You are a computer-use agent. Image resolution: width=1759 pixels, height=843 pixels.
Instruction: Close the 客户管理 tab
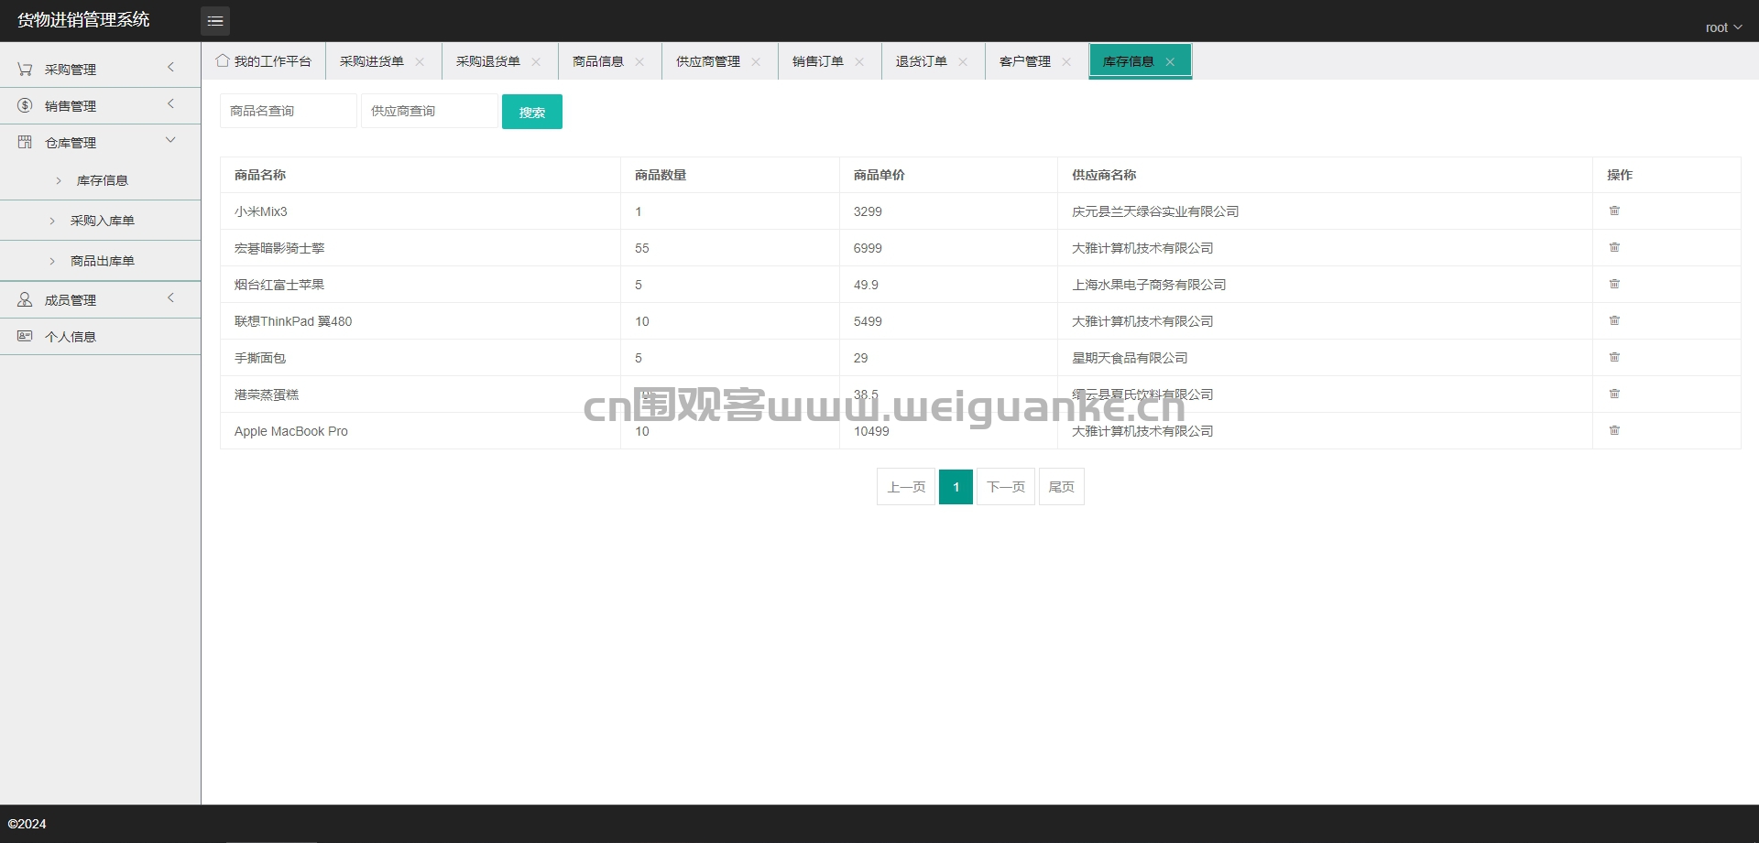click(1066, 62)
